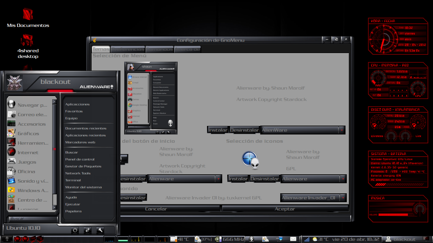Screen dimensions: 433x243
Task: Launch Terminal from the menu
Action: coord(73,180)
